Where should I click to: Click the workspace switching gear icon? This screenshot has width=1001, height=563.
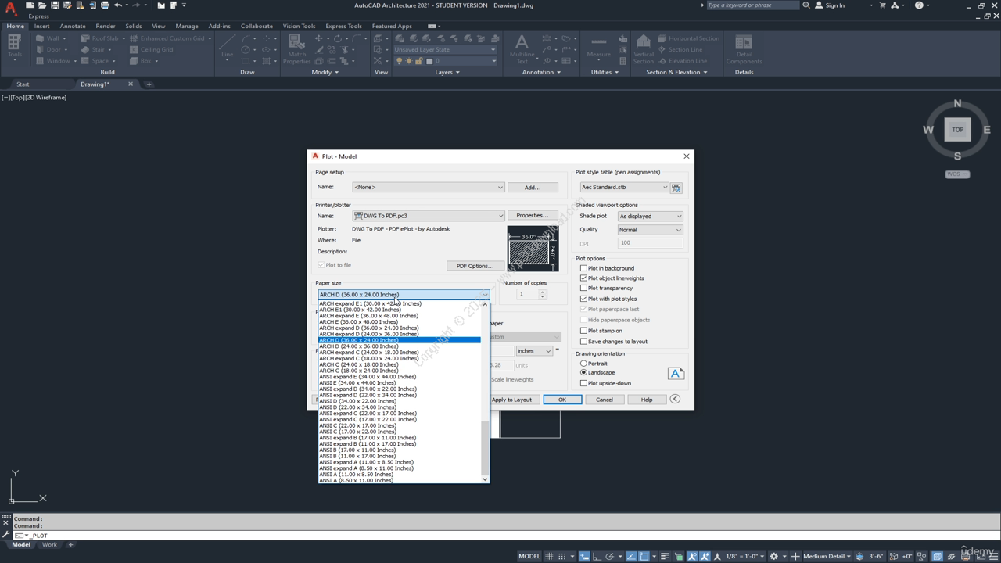773,556
